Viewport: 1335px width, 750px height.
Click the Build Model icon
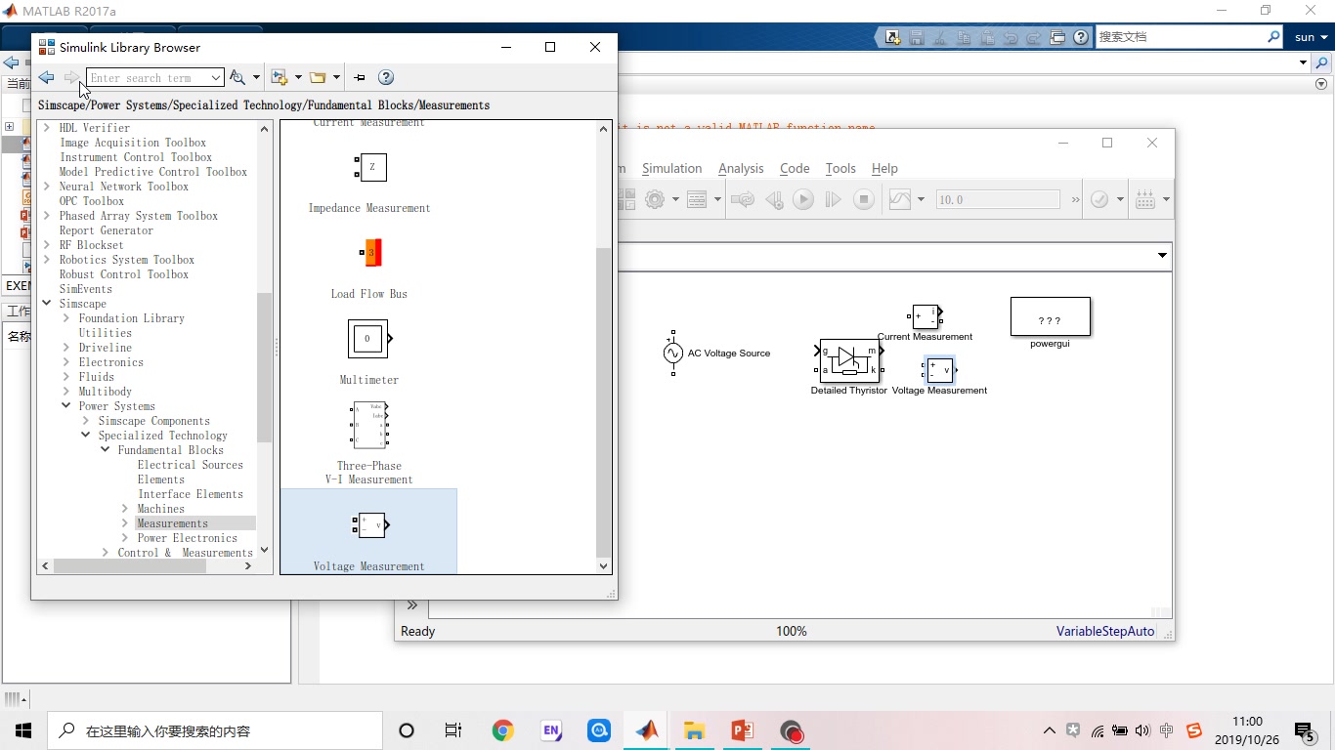(1145, 199)
